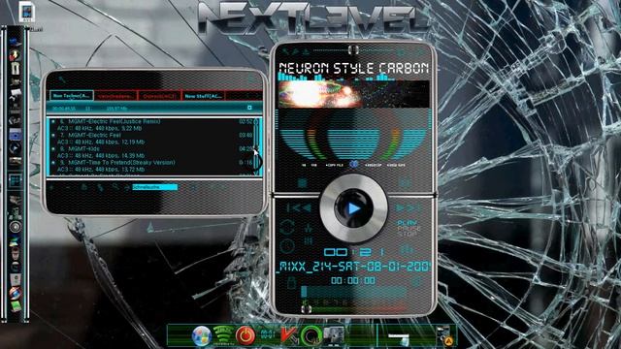Open the New Techno playlist tab

pyautogui.click(x=71, y=96)
